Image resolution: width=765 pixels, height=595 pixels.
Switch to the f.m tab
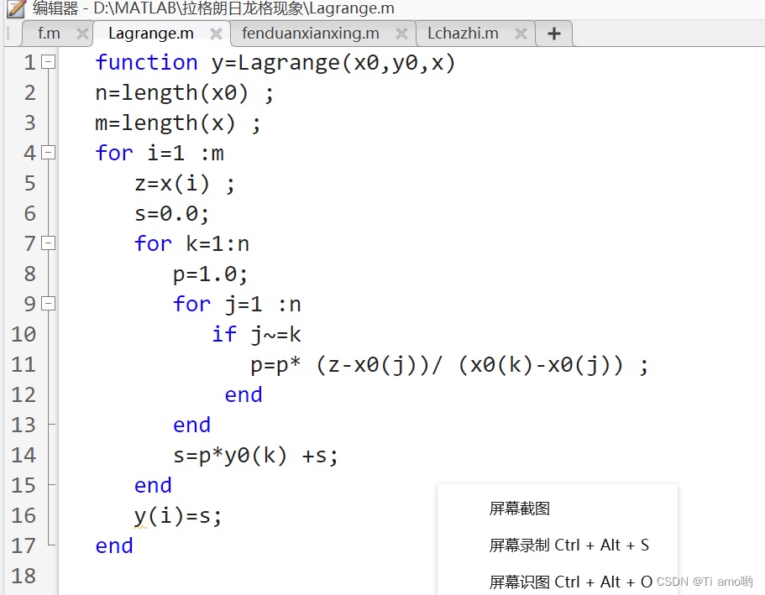[48, 34]
